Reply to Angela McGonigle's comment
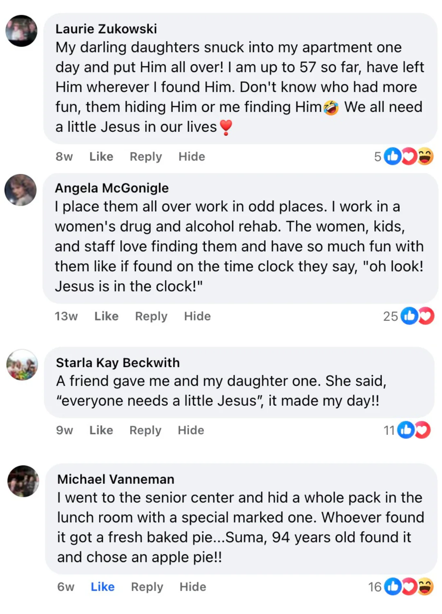Screen dimensions: 442x614 click(x=151, y=316)
